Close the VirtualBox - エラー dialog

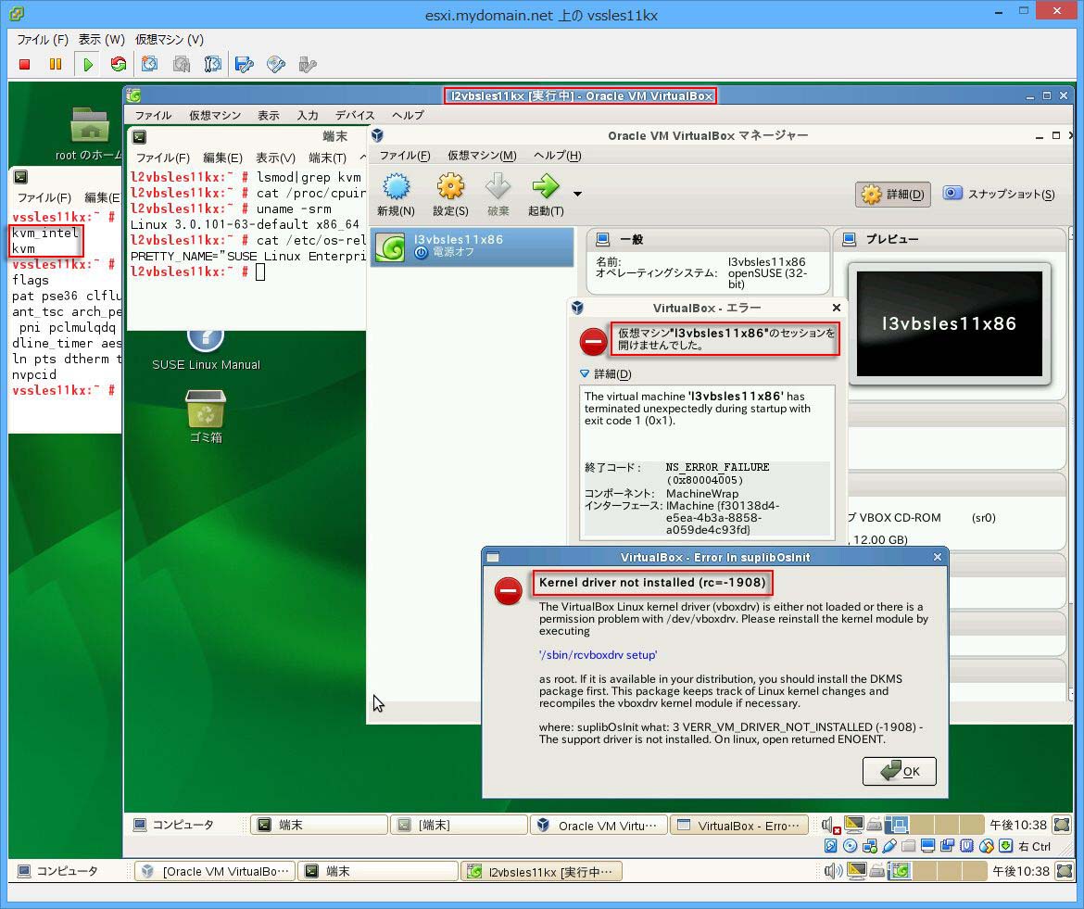[837, 308]
